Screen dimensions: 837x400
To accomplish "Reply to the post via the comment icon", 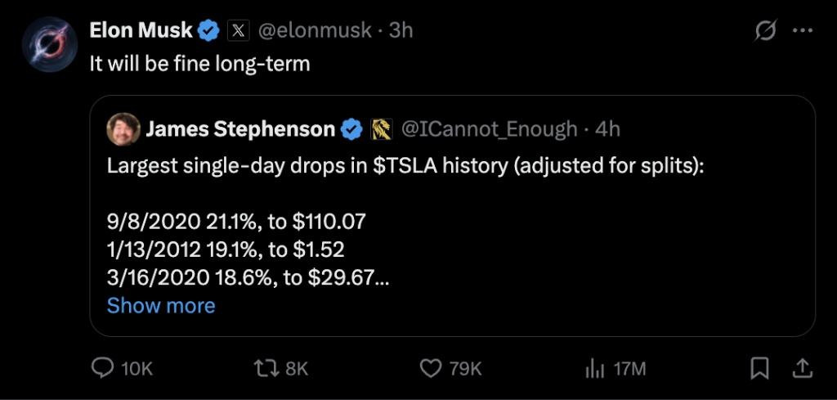I will coord(102,369).
